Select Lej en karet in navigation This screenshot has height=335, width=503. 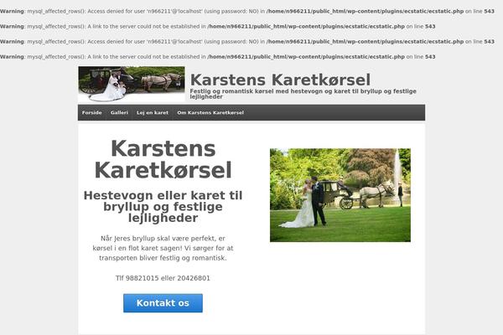click(x=153, y=112)
